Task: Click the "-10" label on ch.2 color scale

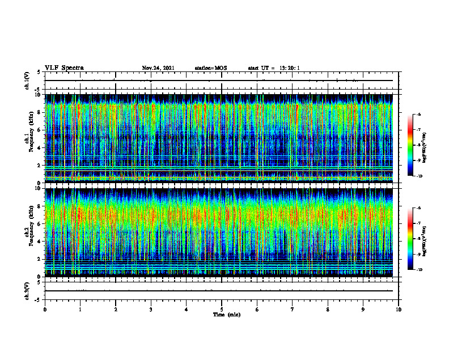Action: pos(419,270)
